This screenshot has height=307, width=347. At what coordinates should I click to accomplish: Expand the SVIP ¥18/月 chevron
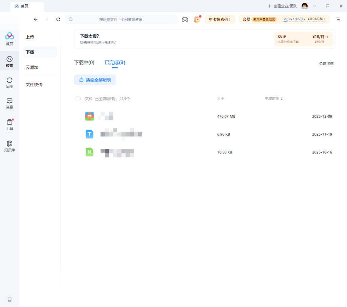328,37
